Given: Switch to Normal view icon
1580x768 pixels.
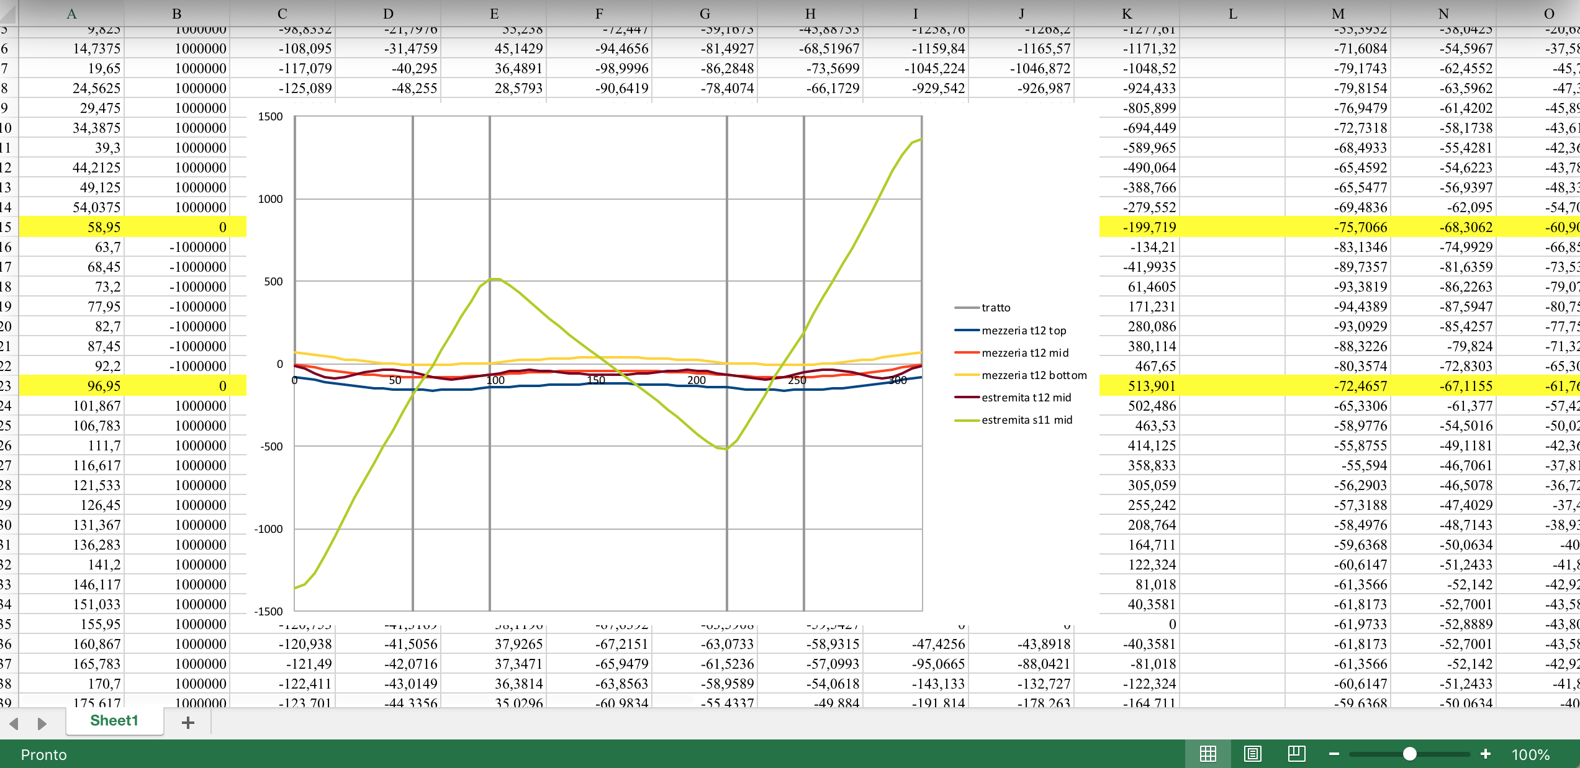Looking at the screenshot, I should click(1208, 754).
